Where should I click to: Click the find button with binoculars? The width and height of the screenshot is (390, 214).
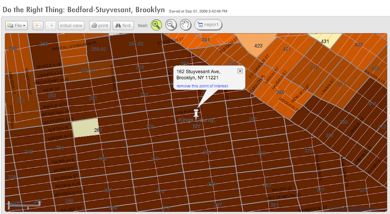point(123,25)
